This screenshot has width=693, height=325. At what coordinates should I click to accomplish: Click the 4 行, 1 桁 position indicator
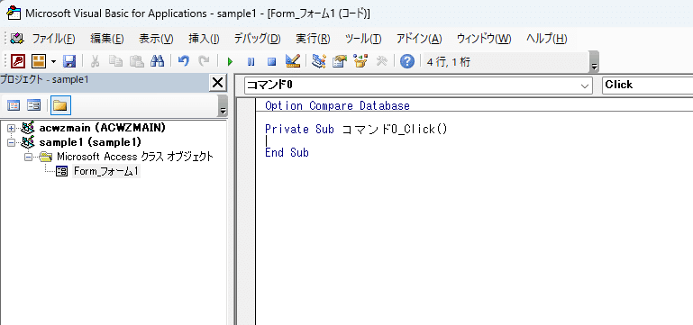(449, 62)
